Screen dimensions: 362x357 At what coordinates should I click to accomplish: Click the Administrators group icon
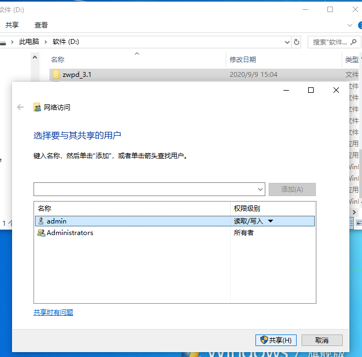tap(41, 233)
